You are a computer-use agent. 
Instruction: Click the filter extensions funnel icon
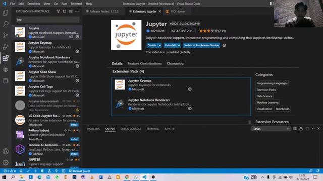59,11
